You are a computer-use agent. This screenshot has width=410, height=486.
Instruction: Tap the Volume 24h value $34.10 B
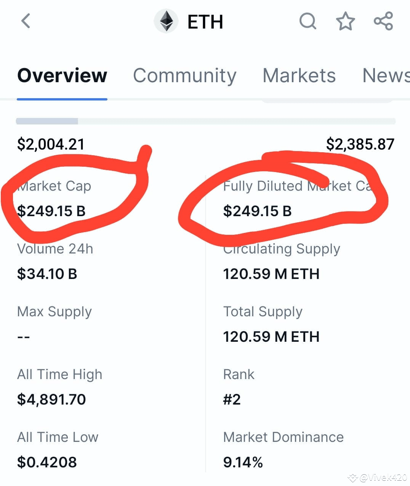pyautogui.click(x=47, y=274)
